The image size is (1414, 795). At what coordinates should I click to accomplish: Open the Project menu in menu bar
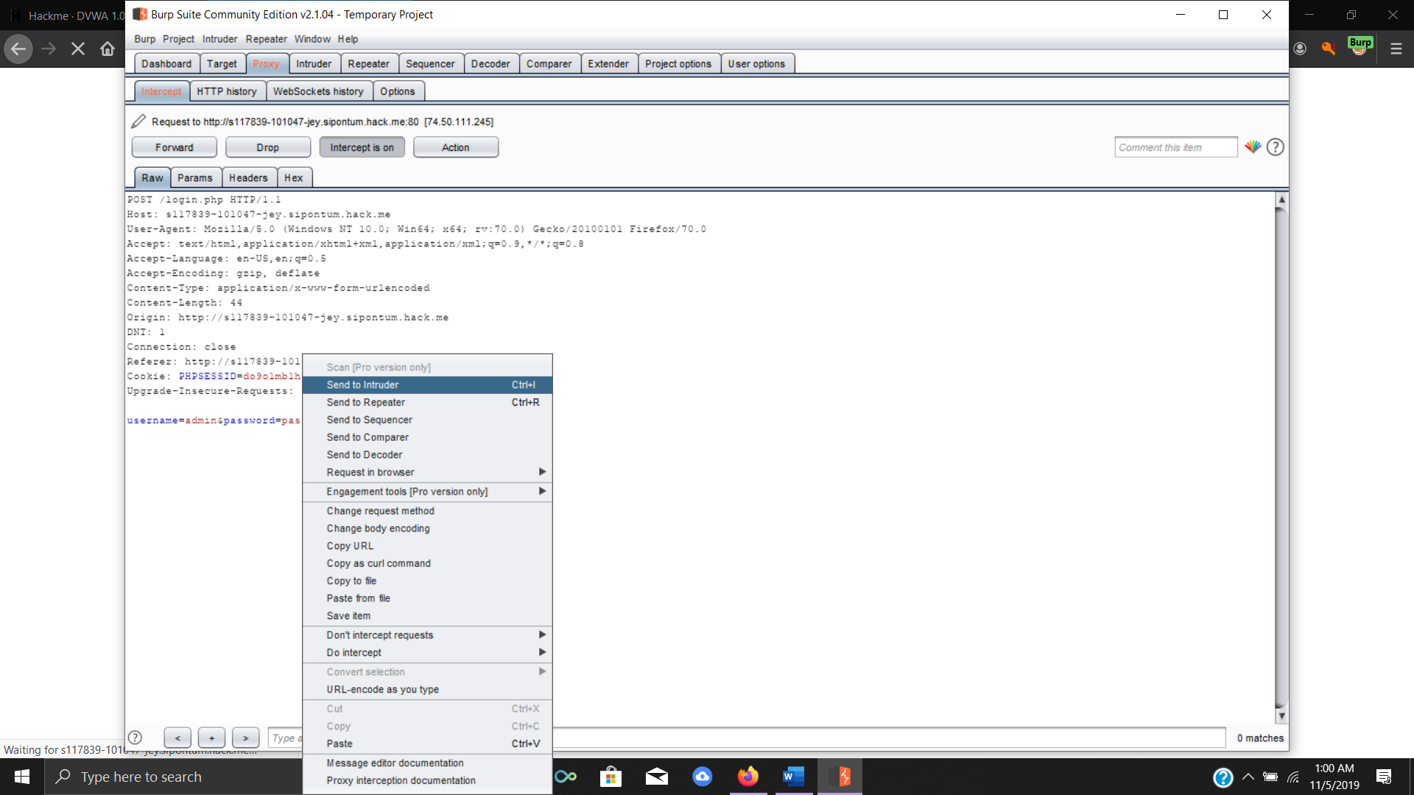point(178,39)
